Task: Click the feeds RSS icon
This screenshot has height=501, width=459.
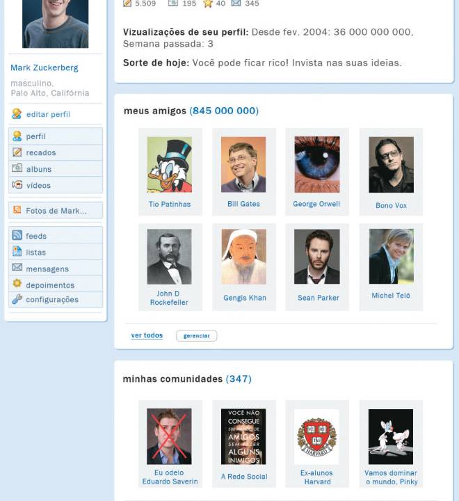Action: pos(17,235)
